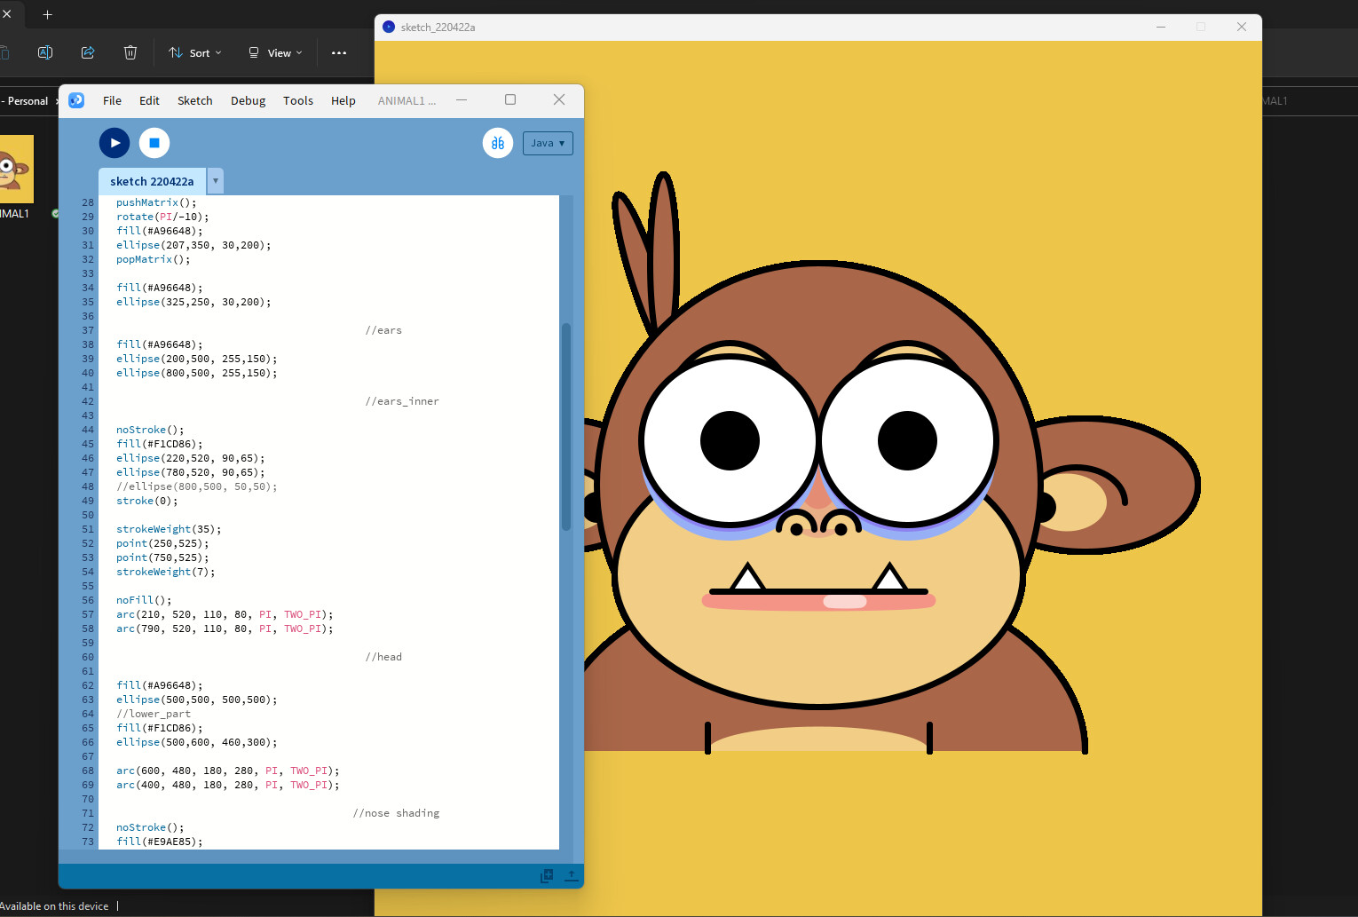Open the Sketch menu

click(194, 100)
